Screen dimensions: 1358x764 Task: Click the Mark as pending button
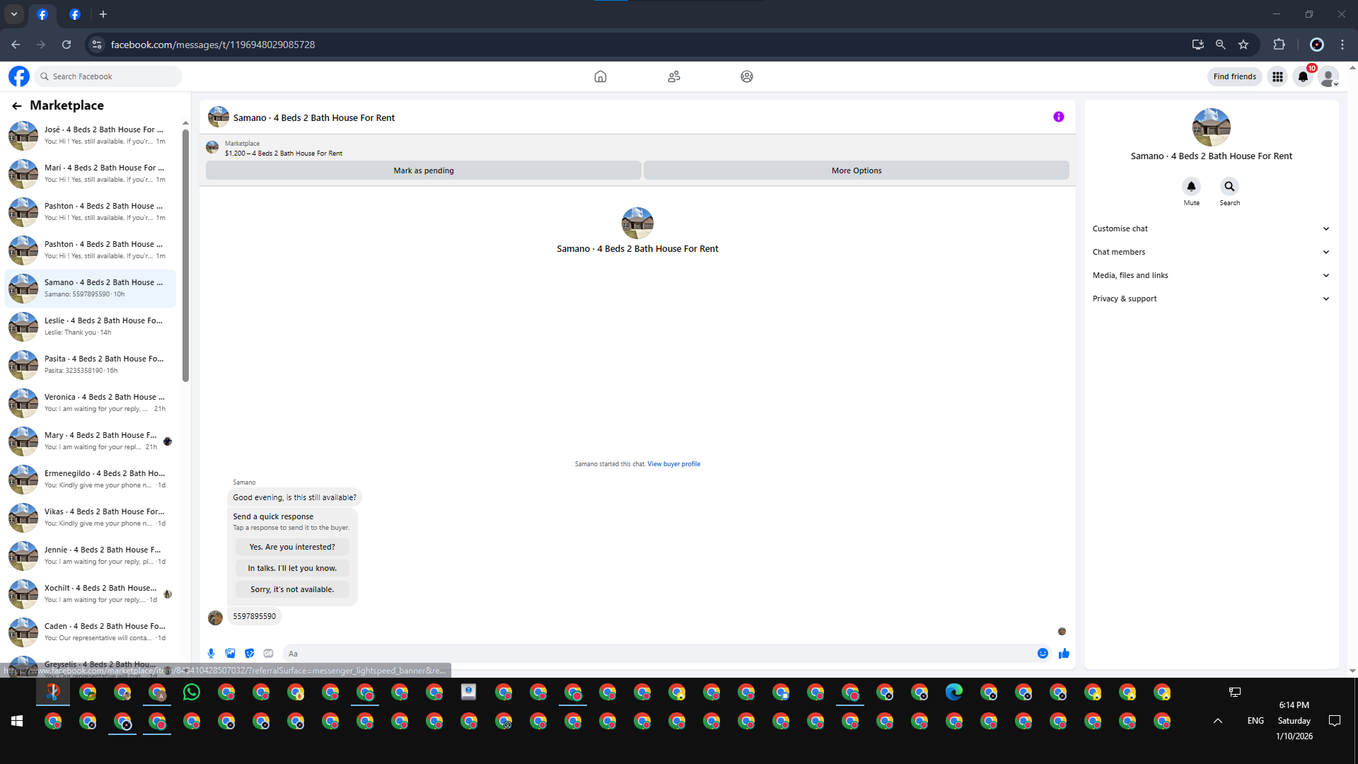[x=423, y=170]
